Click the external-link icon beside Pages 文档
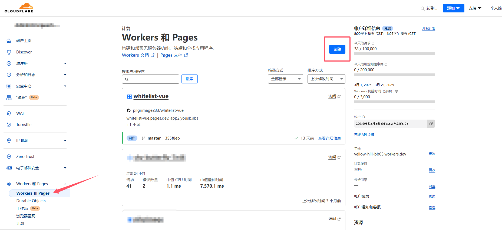 186,55
